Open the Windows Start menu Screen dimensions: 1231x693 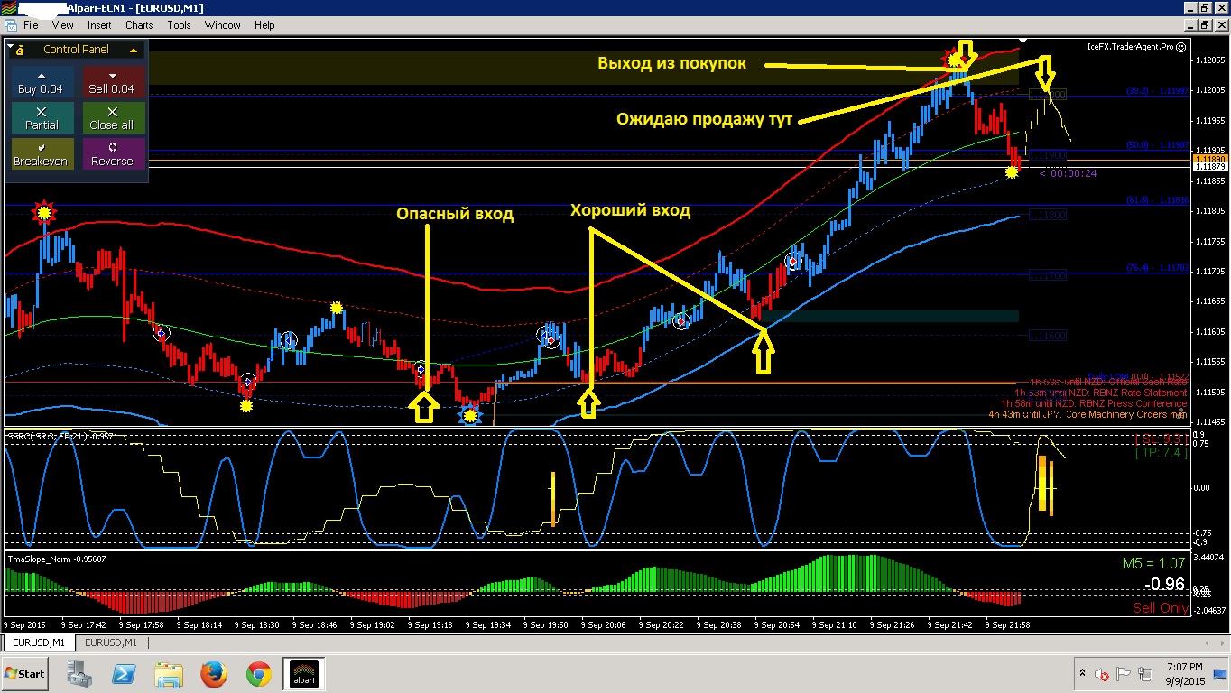point(24,673)
